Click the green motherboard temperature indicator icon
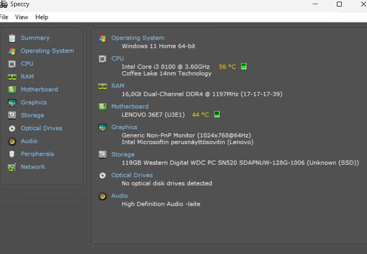Image resolution: width=367 pixels, height=254 pixels. (217, 114)
